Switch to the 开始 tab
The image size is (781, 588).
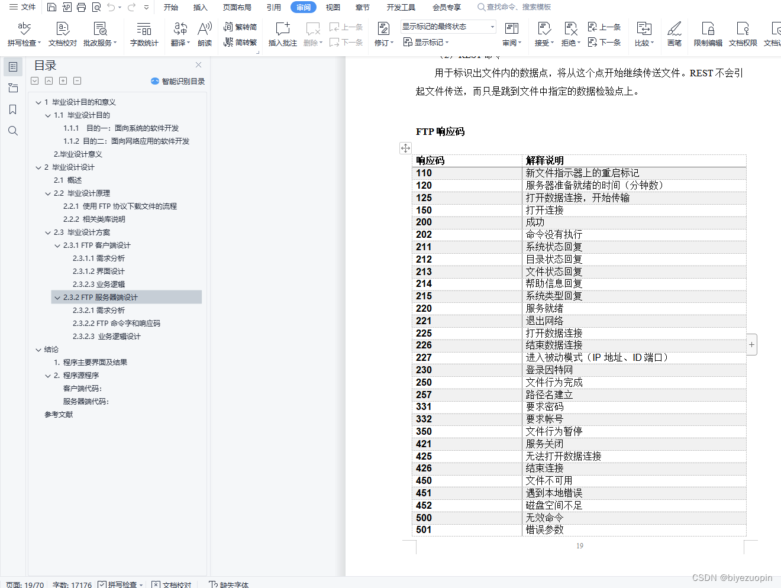171,7
